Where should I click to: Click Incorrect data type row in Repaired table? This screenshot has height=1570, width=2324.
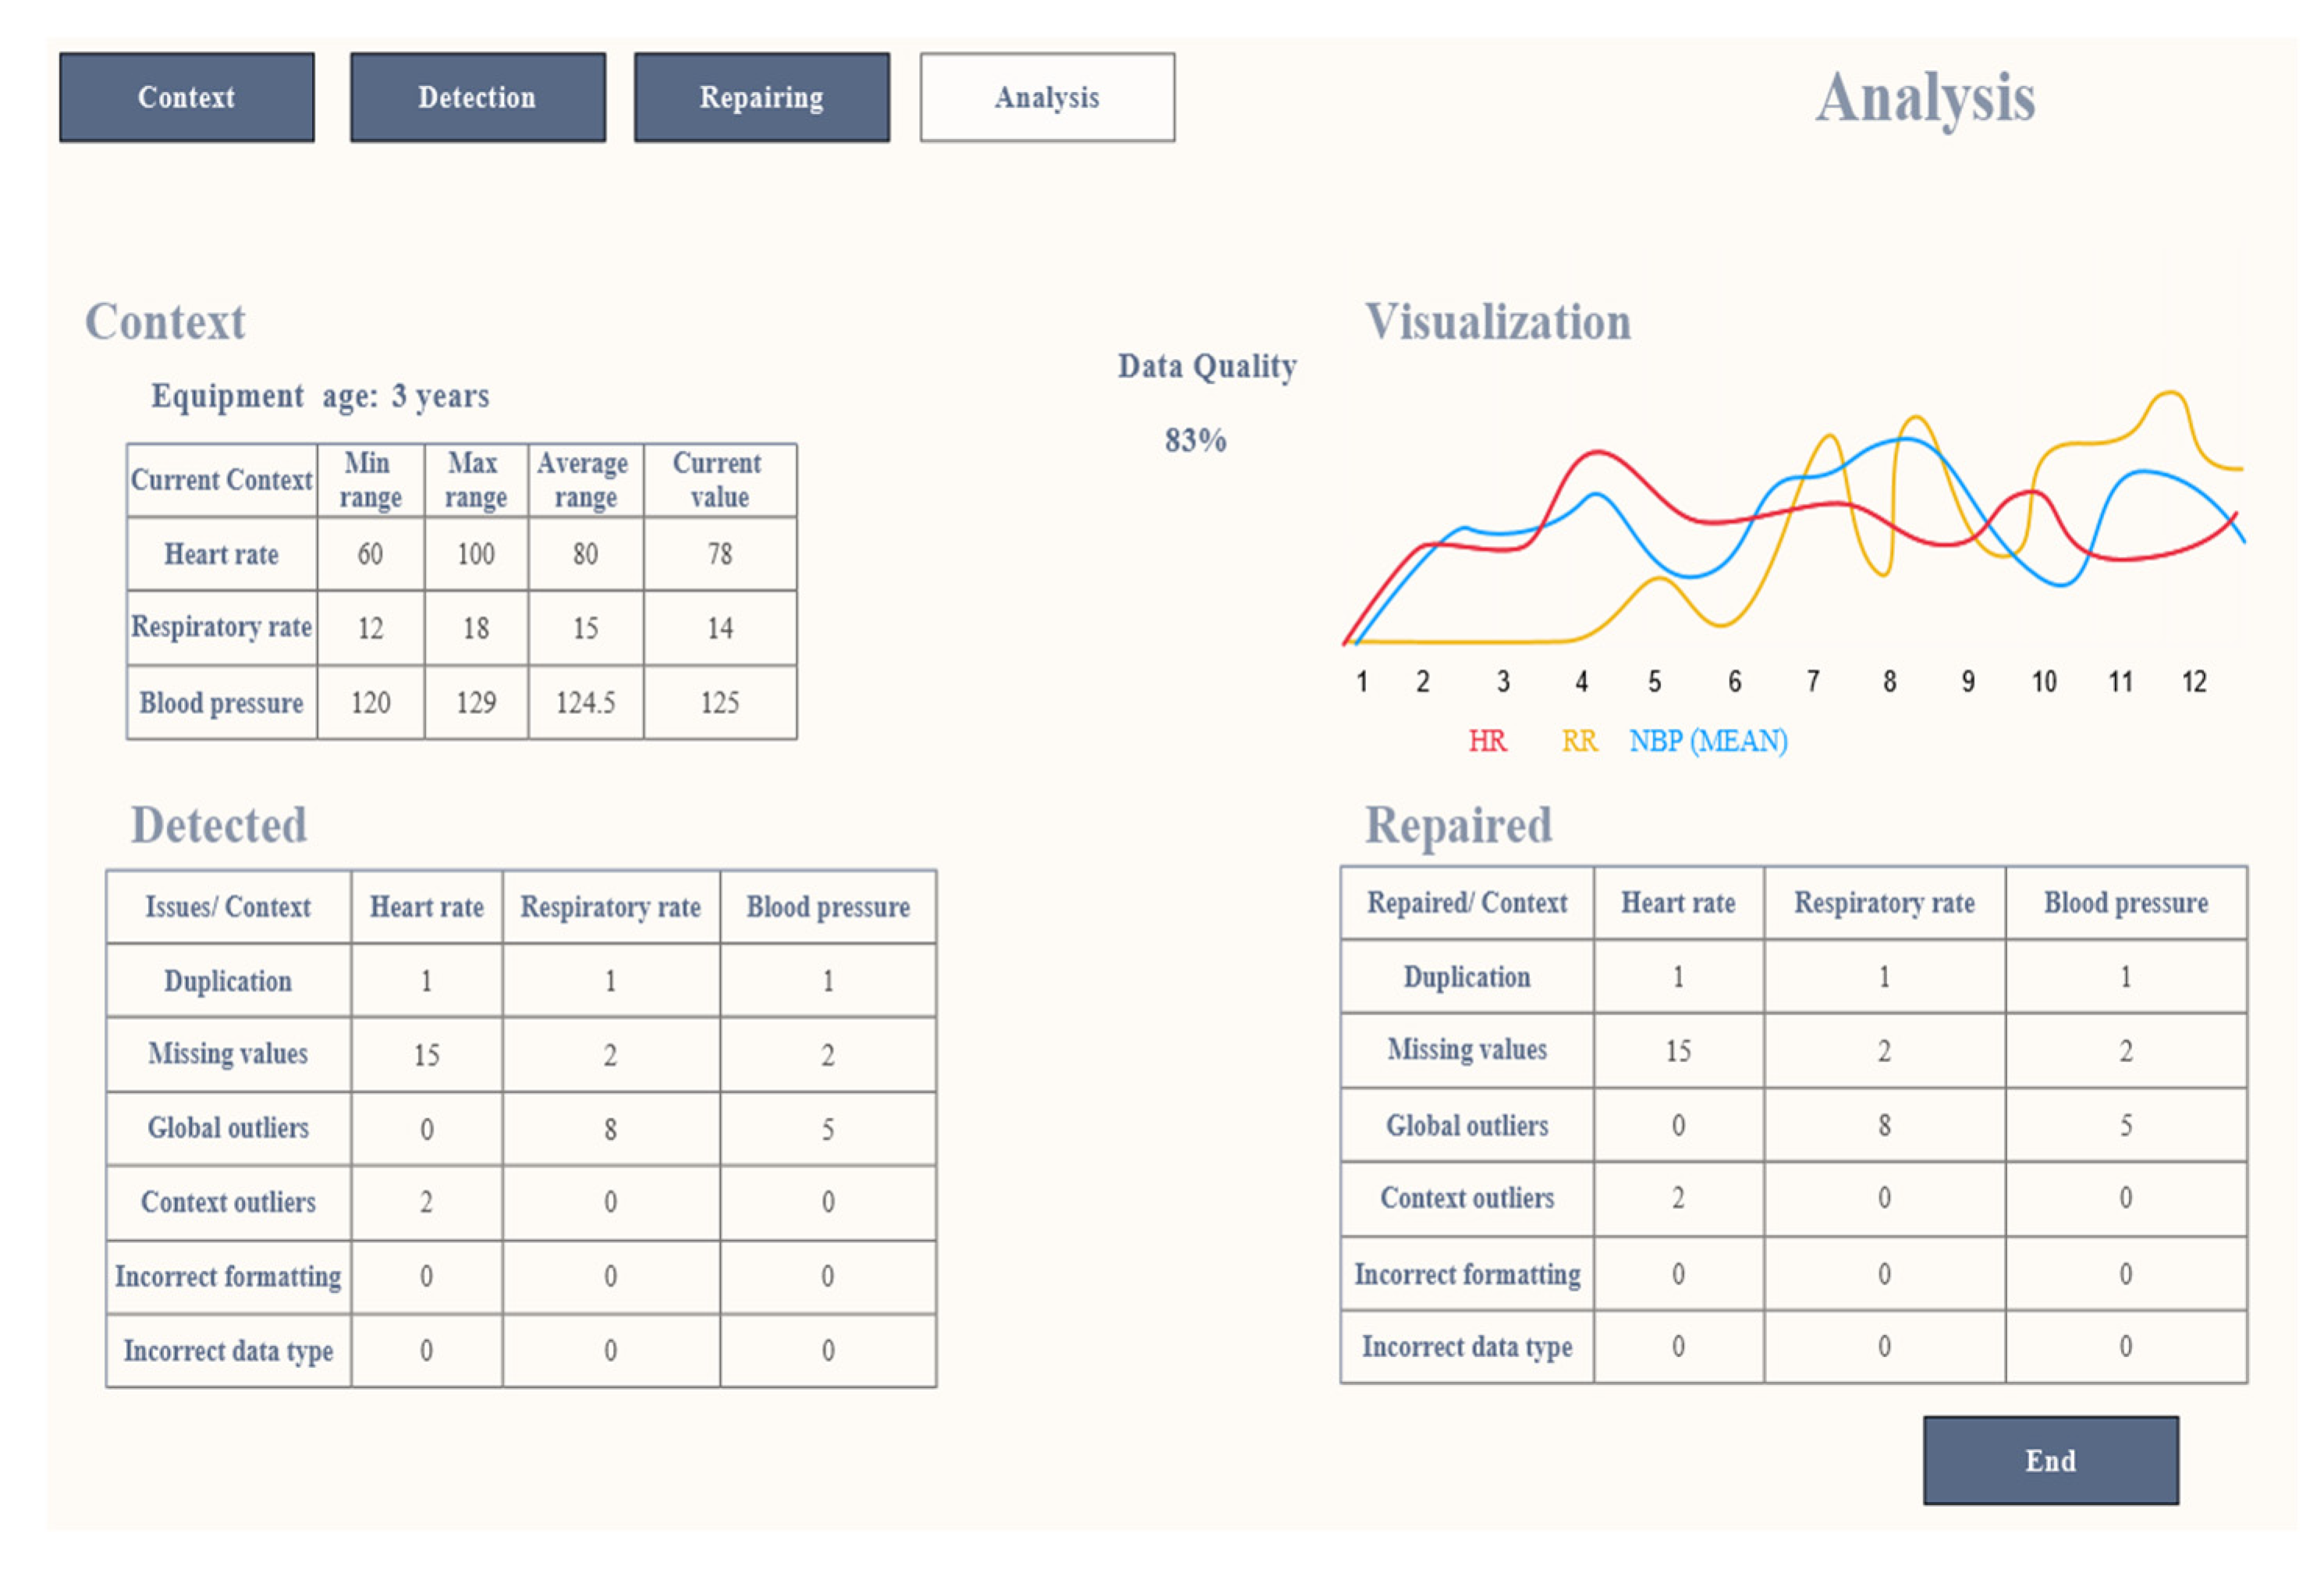pyautogui.click(x=1466, y=1347)
